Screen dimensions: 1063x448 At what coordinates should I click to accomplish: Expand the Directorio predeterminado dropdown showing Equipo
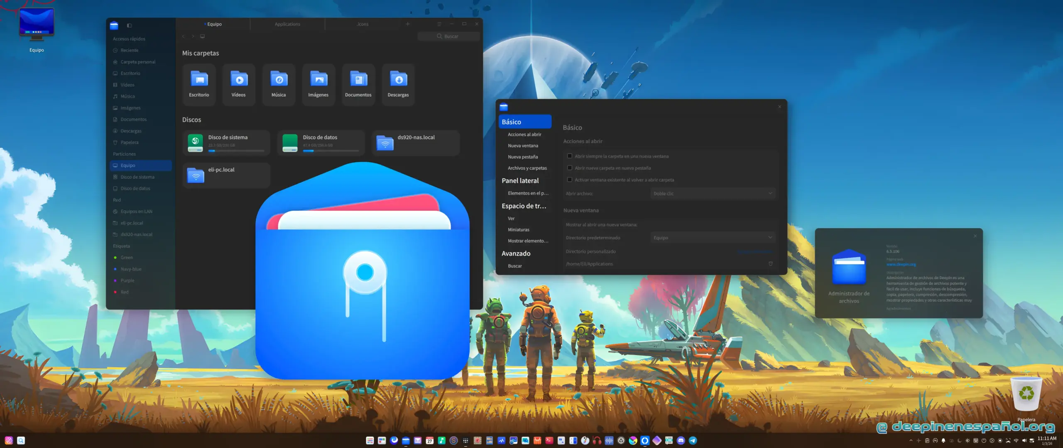[x=713, y=238]
